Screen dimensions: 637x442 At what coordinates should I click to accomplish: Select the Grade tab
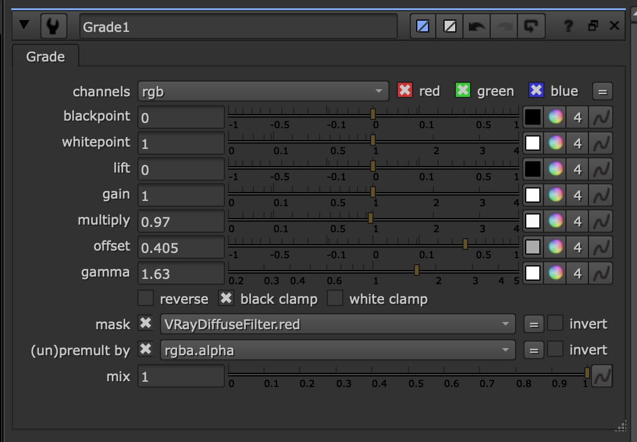(46, 57)
